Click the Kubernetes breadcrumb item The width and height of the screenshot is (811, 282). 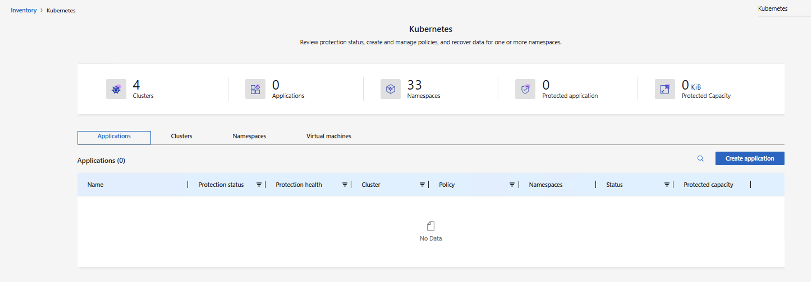coord(61,10)
